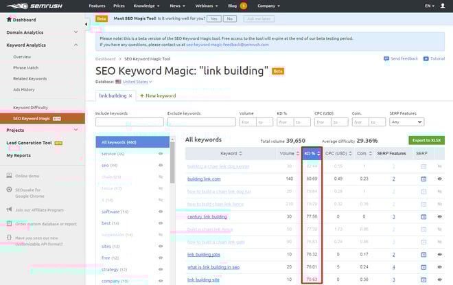Click the Exclude keywords input field
Screen dimensions: 453x285
[201, 122]
